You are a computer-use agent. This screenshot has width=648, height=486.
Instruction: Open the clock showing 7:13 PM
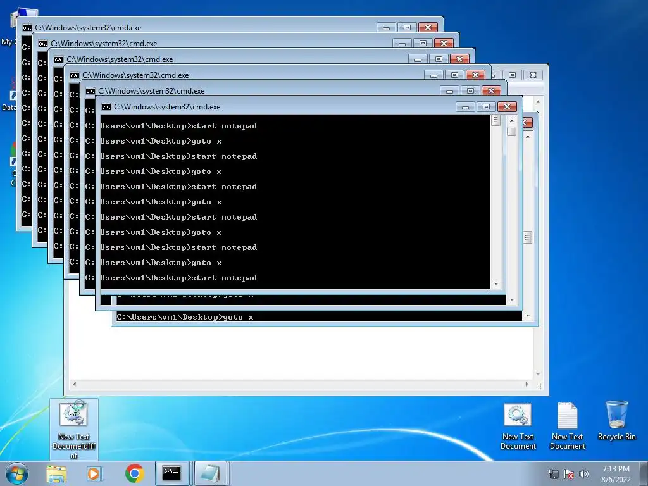[x=616, y=474]
